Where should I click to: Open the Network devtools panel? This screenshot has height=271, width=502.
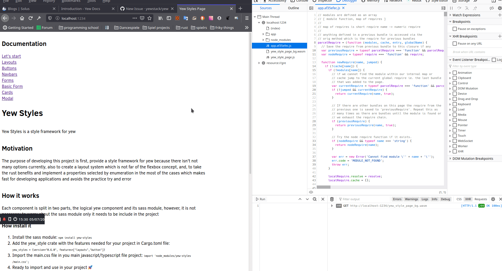(x=393, y=1)
